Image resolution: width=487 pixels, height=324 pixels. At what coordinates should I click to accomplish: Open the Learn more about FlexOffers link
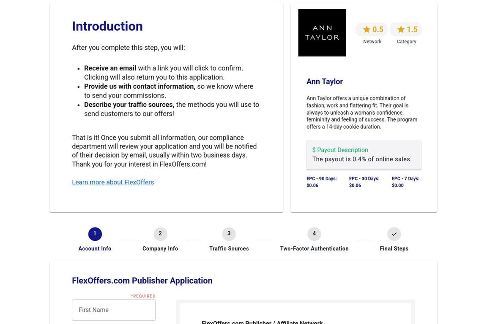pos(113,182)
